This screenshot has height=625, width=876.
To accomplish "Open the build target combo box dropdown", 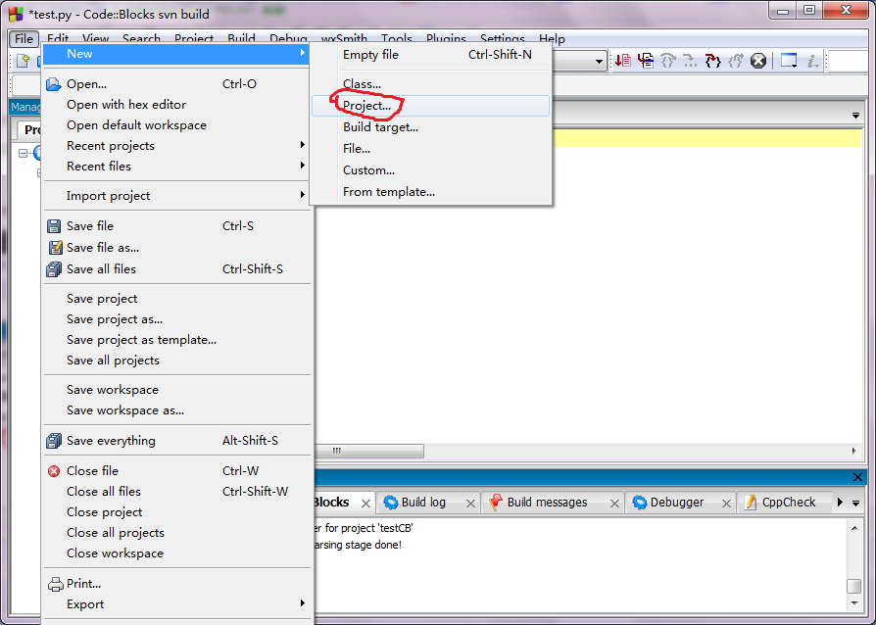I will pos(599,61).
